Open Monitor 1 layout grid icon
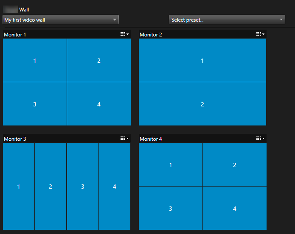The height and width of the screenshot is (234, 295). (x=124, y=34)
